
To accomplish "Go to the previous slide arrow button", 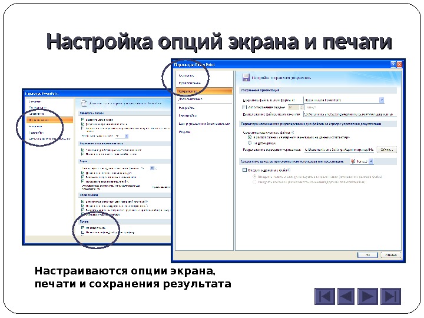I will (x=346, y=296).
